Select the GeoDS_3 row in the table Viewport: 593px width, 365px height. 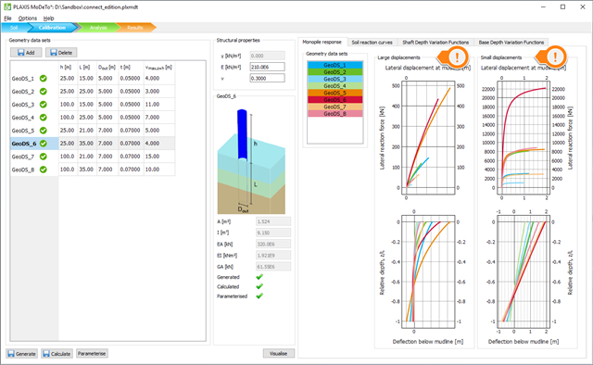[x=93, y=105]
